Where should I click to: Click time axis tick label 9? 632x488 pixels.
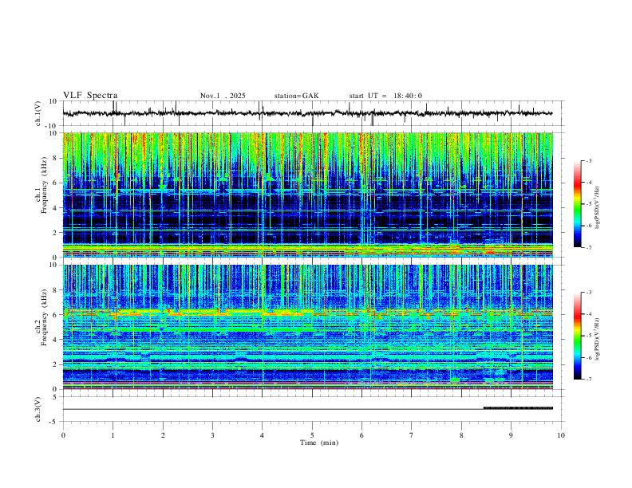[511, 435]
